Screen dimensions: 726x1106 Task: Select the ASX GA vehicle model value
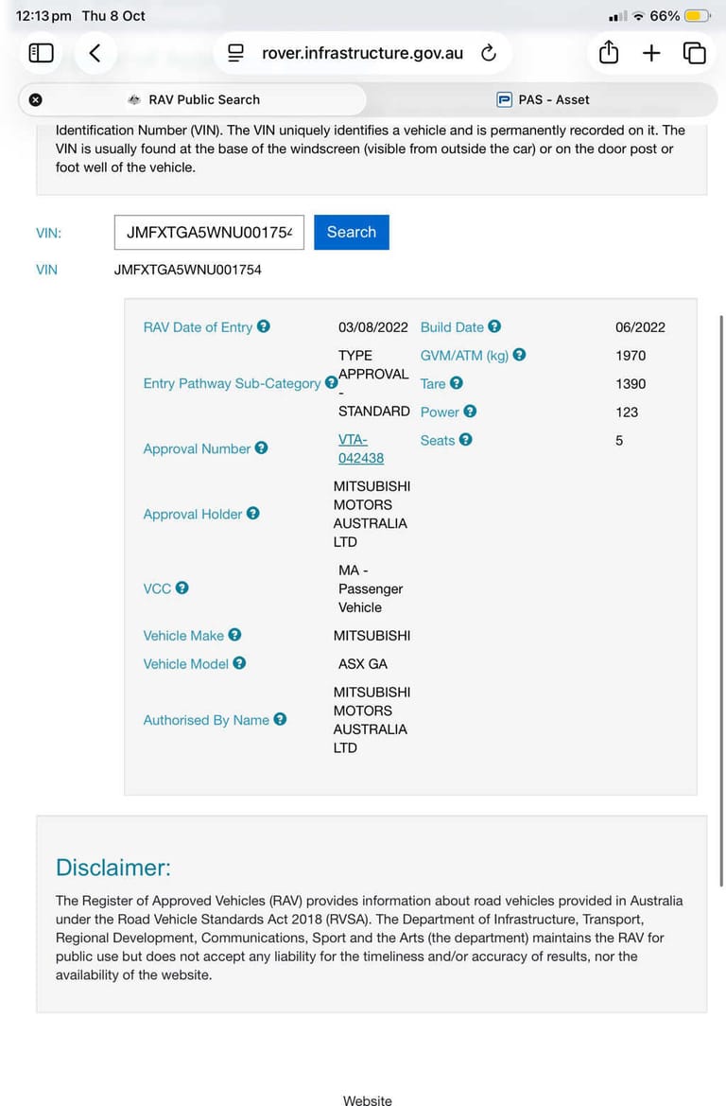tap(363, 664)
